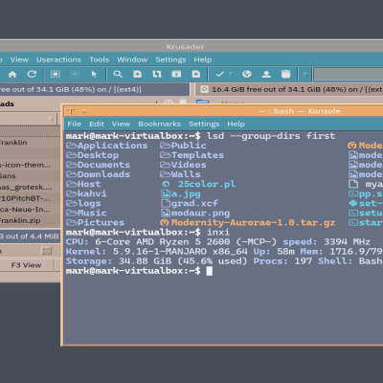Image resolution: width=383 pixels, height=383 pixels.
Task: Click left panel '(ext4)' free space label
Action: click(70, 89)
